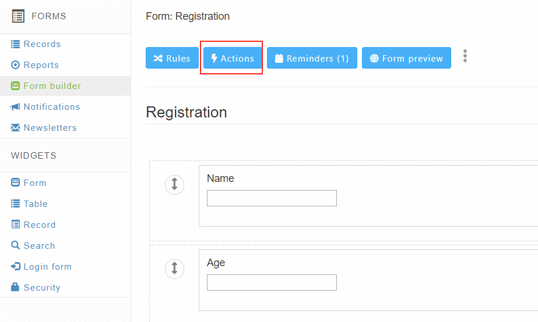Select the green Form builder icon
This screenshot has width=538, height=322.
[15, 86]
